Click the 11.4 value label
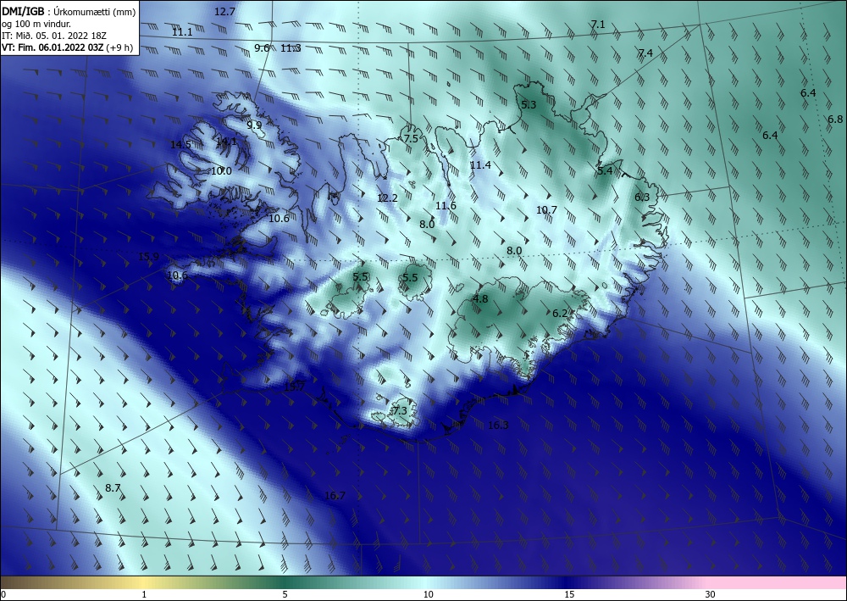Screen dimensions: 847x601 click(x=480, y=164)
